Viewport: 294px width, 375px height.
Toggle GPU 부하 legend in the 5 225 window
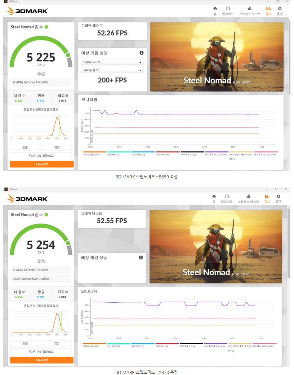[x=168, y=153]
